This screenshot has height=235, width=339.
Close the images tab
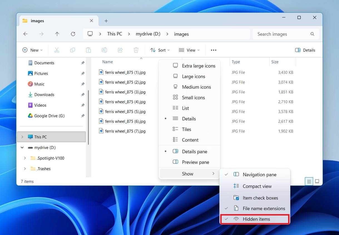pos(91,21)
